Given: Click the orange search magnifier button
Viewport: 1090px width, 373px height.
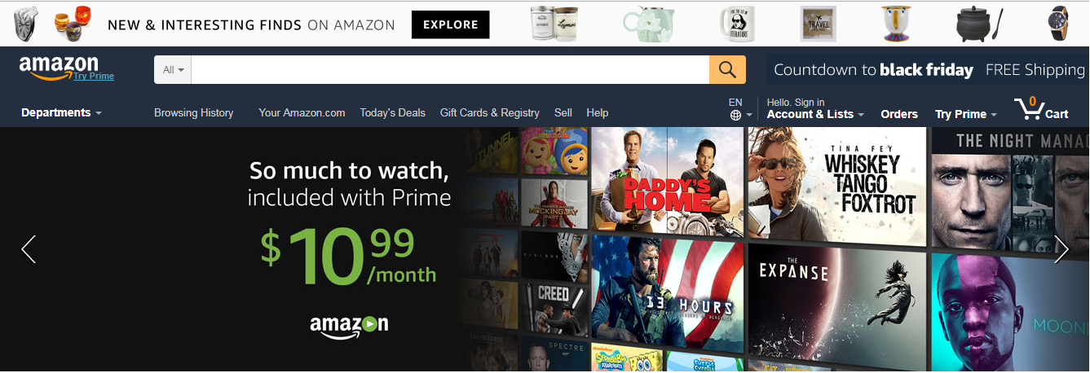Looking at the screenshot, I should pos(727,69).
